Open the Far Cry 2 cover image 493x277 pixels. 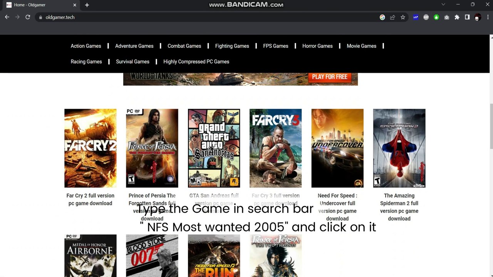(91, 148)
